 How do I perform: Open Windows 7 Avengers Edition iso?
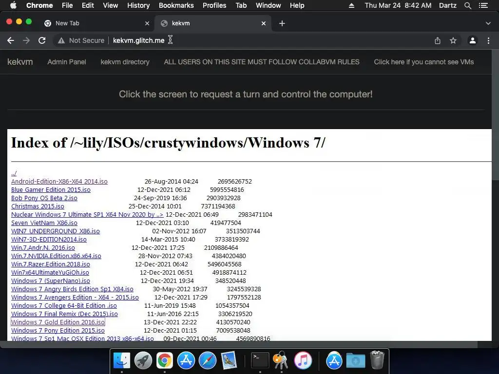coord(75,297)
